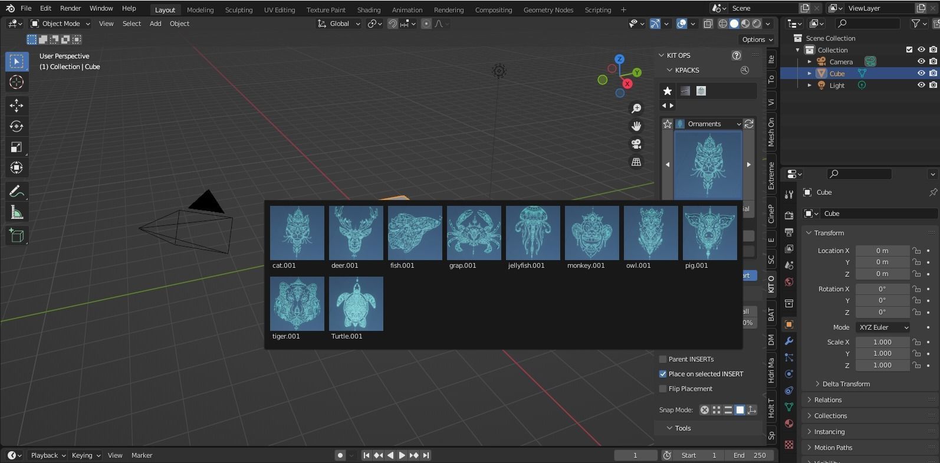Uncheck Place on selected INSERT
Image resolution: width=940 pixels, height=463 pixels.
tap(663, 374)
